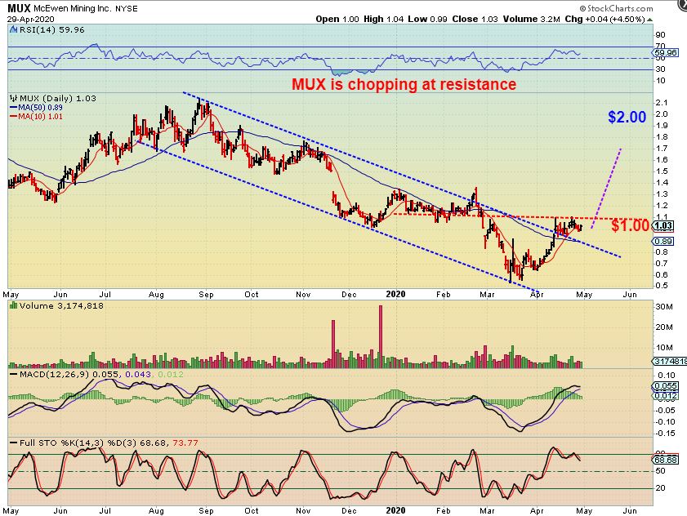Click the MACD signal value 0.043 in legend
The height and width of the screenshot is (516, 687).
[138, 374]
